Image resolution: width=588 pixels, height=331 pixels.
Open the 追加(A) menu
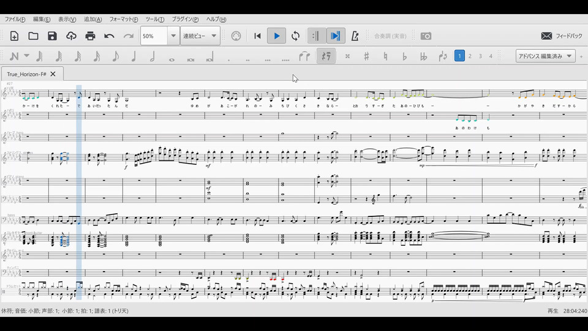[92, 19]
